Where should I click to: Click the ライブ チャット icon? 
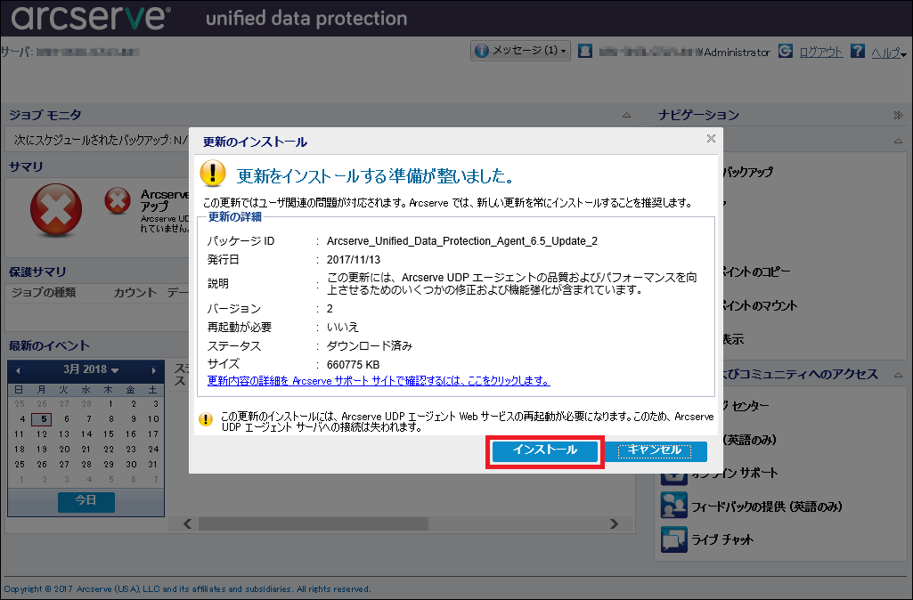point(673,539)
